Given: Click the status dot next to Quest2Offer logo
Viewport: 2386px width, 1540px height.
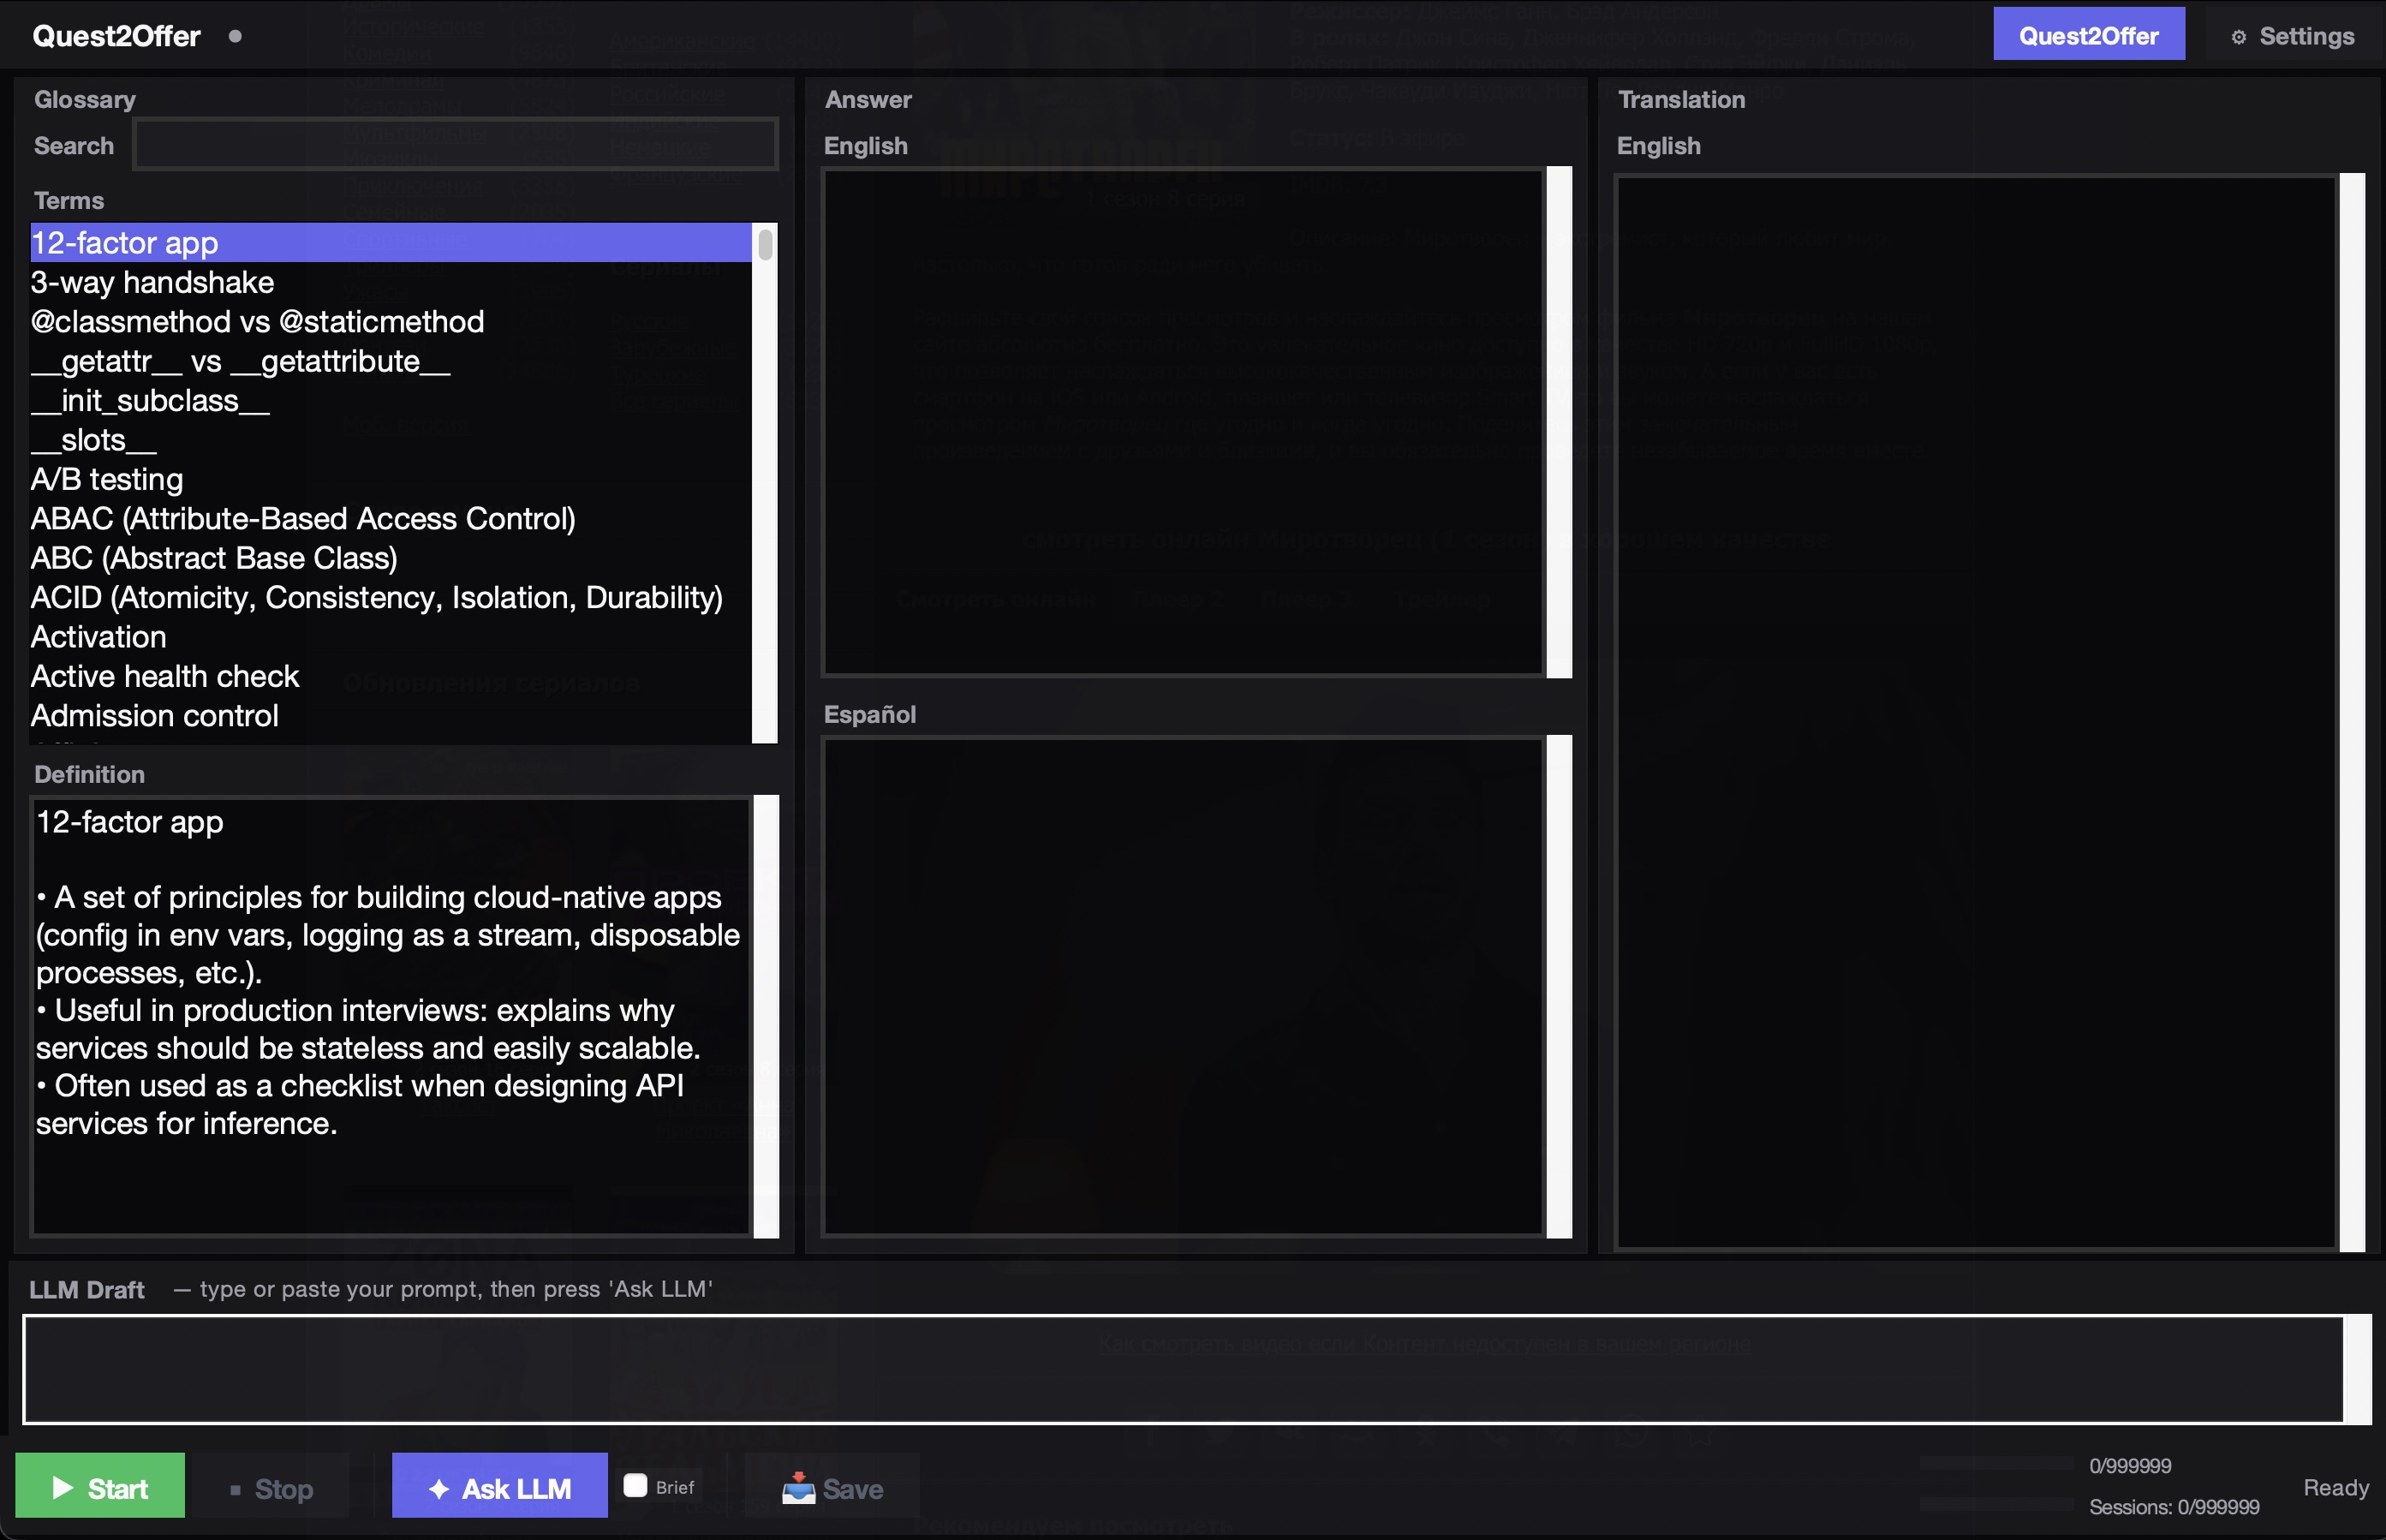Looking at the screenshot, I should [x=236, y=35].
